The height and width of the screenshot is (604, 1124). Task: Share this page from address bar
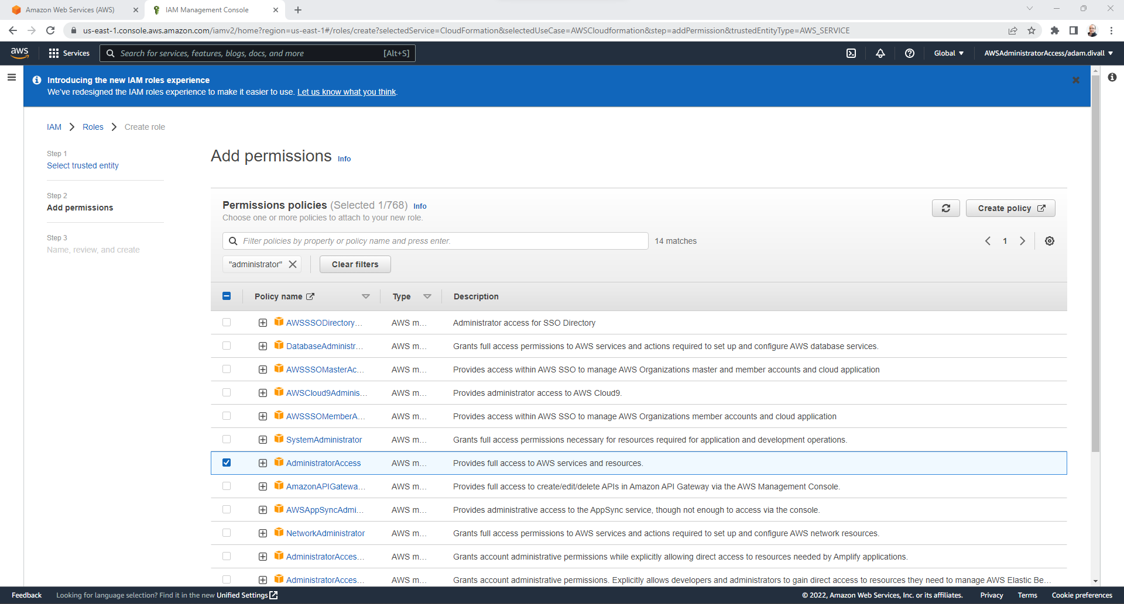[1013, 30]
